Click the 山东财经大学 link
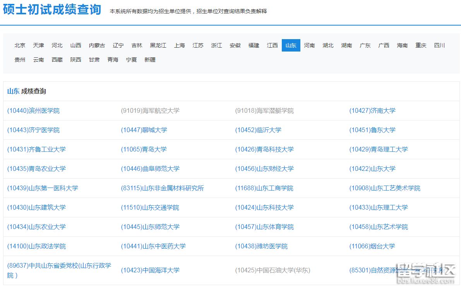Screen dimensions: 461x289 [264, 169]
